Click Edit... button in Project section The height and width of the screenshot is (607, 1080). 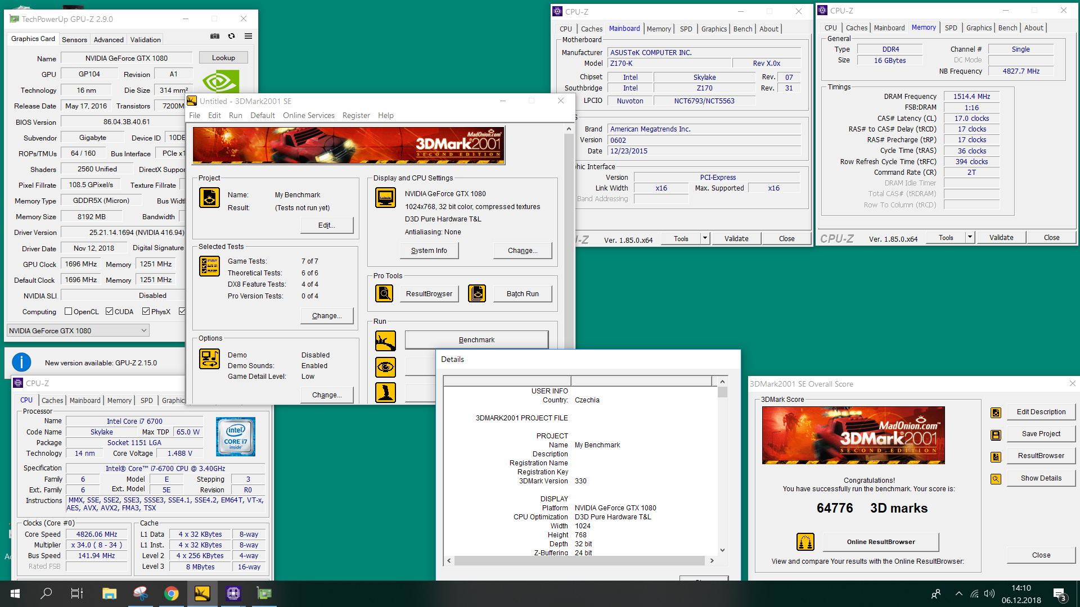(327, 225)
